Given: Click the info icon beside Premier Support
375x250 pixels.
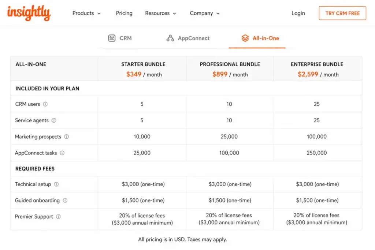Looking at the screenshot, I should click(x=58, y=217).
